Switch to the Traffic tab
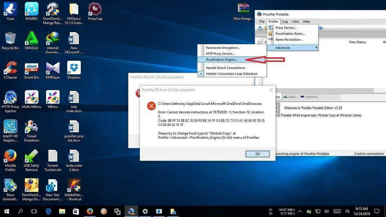This screenshot has width=386, height=217. (x=290, y=97)
